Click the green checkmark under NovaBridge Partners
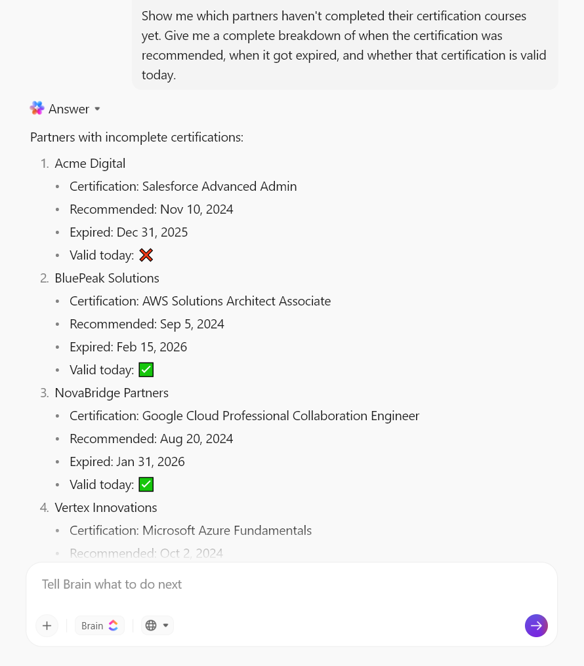The height and width of the screenshot is (666, 584). tap(146, 484)
